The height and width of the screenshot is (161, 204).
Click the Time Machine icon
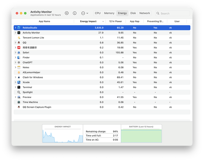click(19, 102)
